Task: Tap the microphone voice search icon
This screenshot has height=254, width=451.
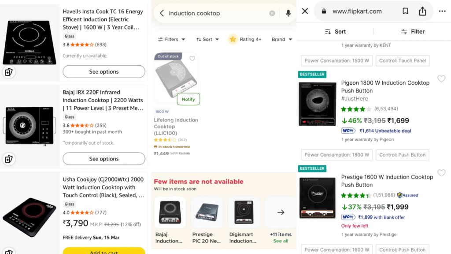Action: pyautogui.click(x=288, y=13)
